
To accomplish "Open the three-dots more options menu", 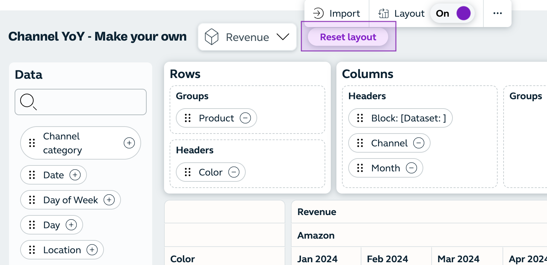I will 498,14.
